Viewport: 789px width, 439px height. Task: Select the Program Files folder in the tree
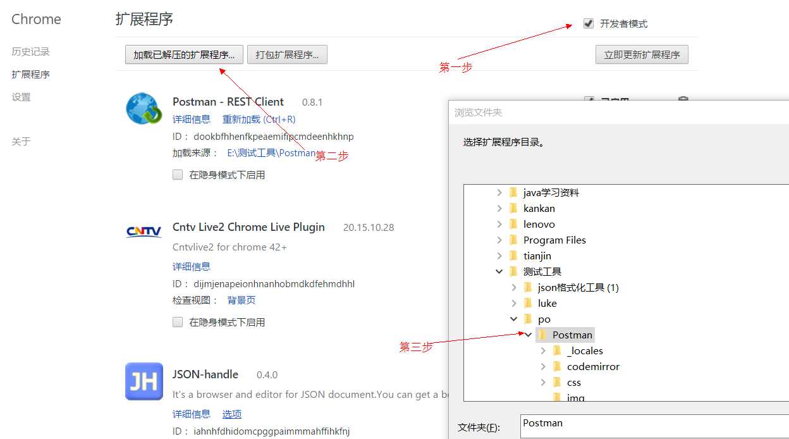point(554,240)
